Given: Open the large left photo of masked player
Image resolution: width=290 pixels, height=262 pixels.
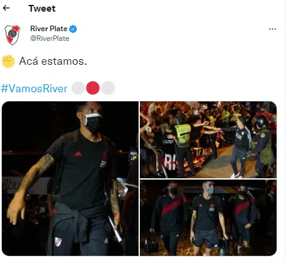Looking at the screenshot, I should click(70, 178).
